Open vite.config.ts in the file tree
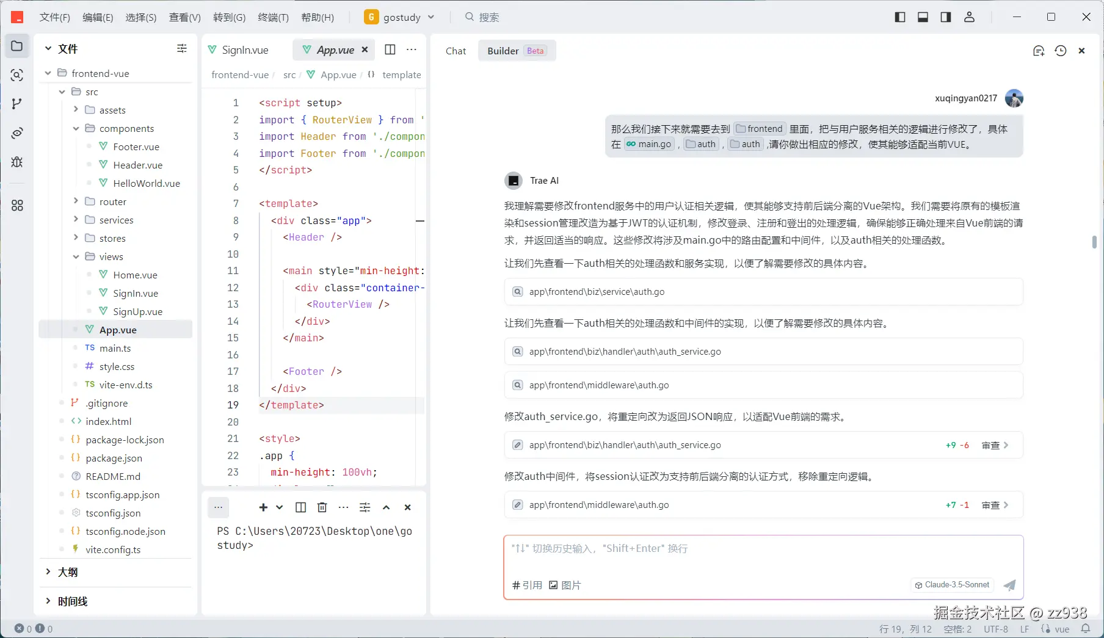The height and width of the screenshot is (638, 1104). 113,549
